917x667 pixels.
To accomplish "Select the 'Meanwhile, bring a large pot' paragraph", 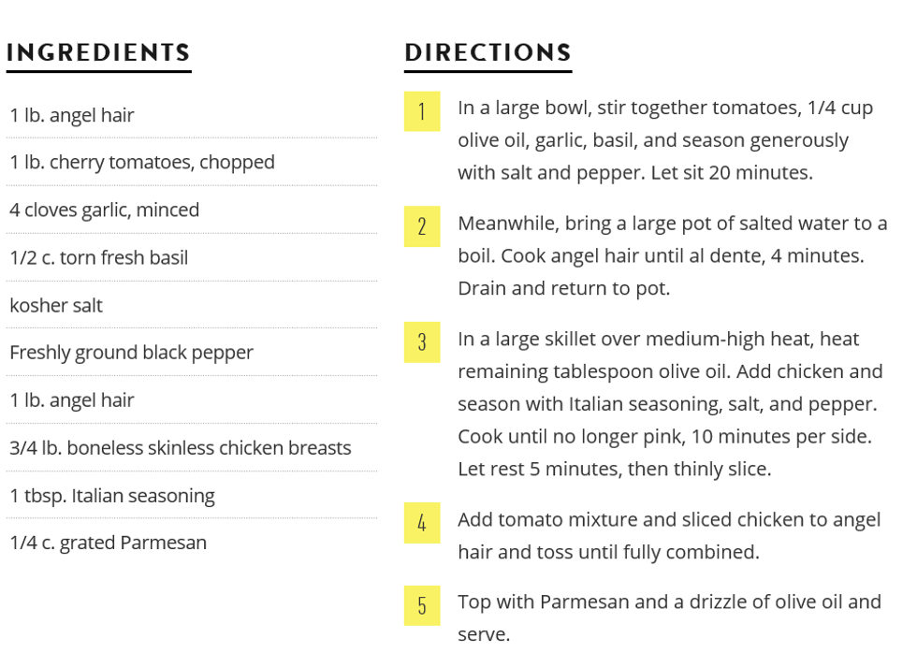I will click(x=672, y=255).
